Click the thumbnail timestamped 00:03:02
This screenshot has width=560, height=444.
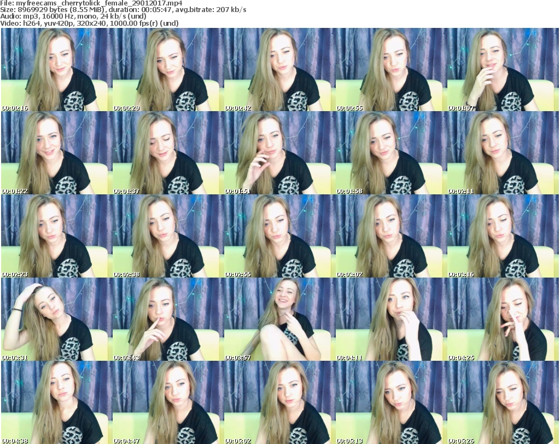click(x=390, y=236)
